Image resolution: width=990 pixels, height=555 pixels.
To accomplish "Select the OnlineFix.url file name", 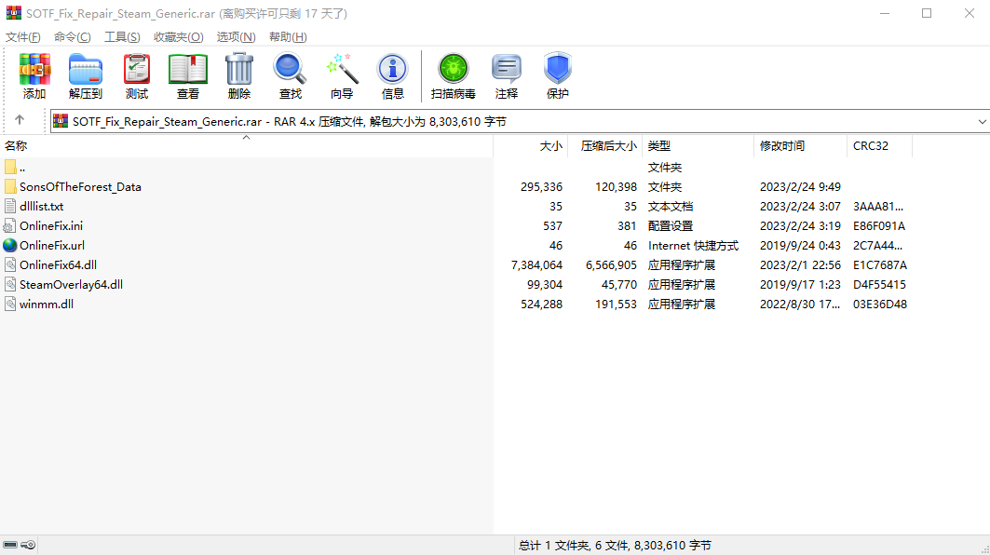I will tap(52, 246).
